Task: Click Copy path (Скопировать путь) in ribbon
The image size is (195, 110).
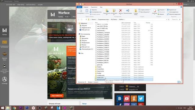Action: [x=96, y=12]
